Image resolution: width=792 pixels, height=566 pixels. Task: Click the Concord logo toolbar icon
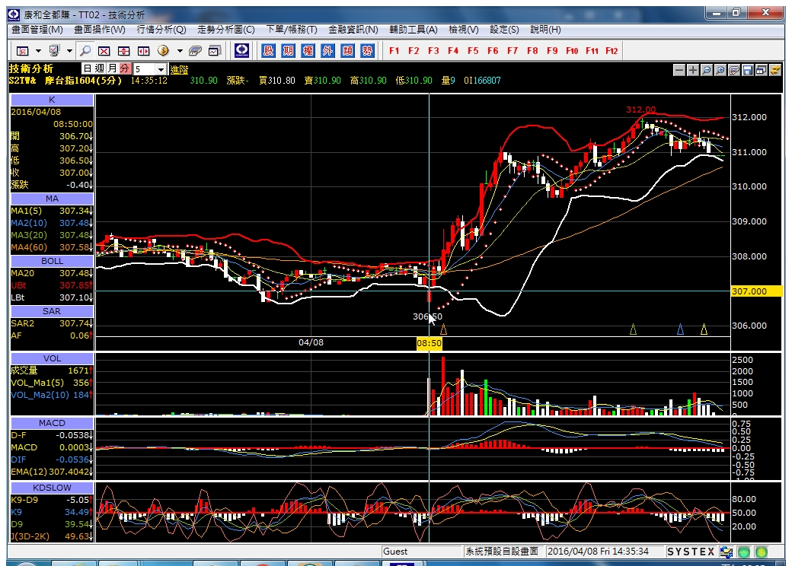coord(241,50)
